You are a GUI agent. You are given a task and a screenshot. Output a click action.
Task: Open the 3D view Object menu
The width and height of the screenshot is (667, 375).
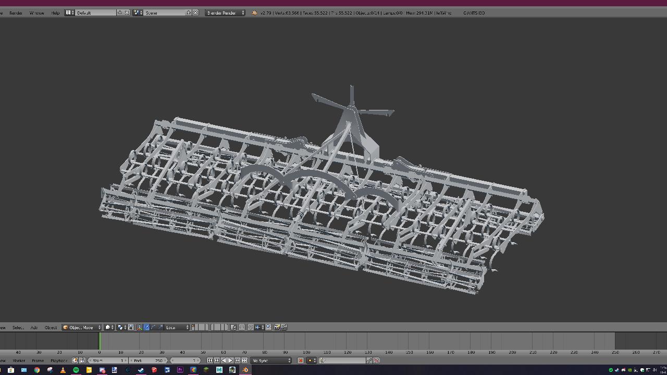pyautogui.click(x=51, y=327)
